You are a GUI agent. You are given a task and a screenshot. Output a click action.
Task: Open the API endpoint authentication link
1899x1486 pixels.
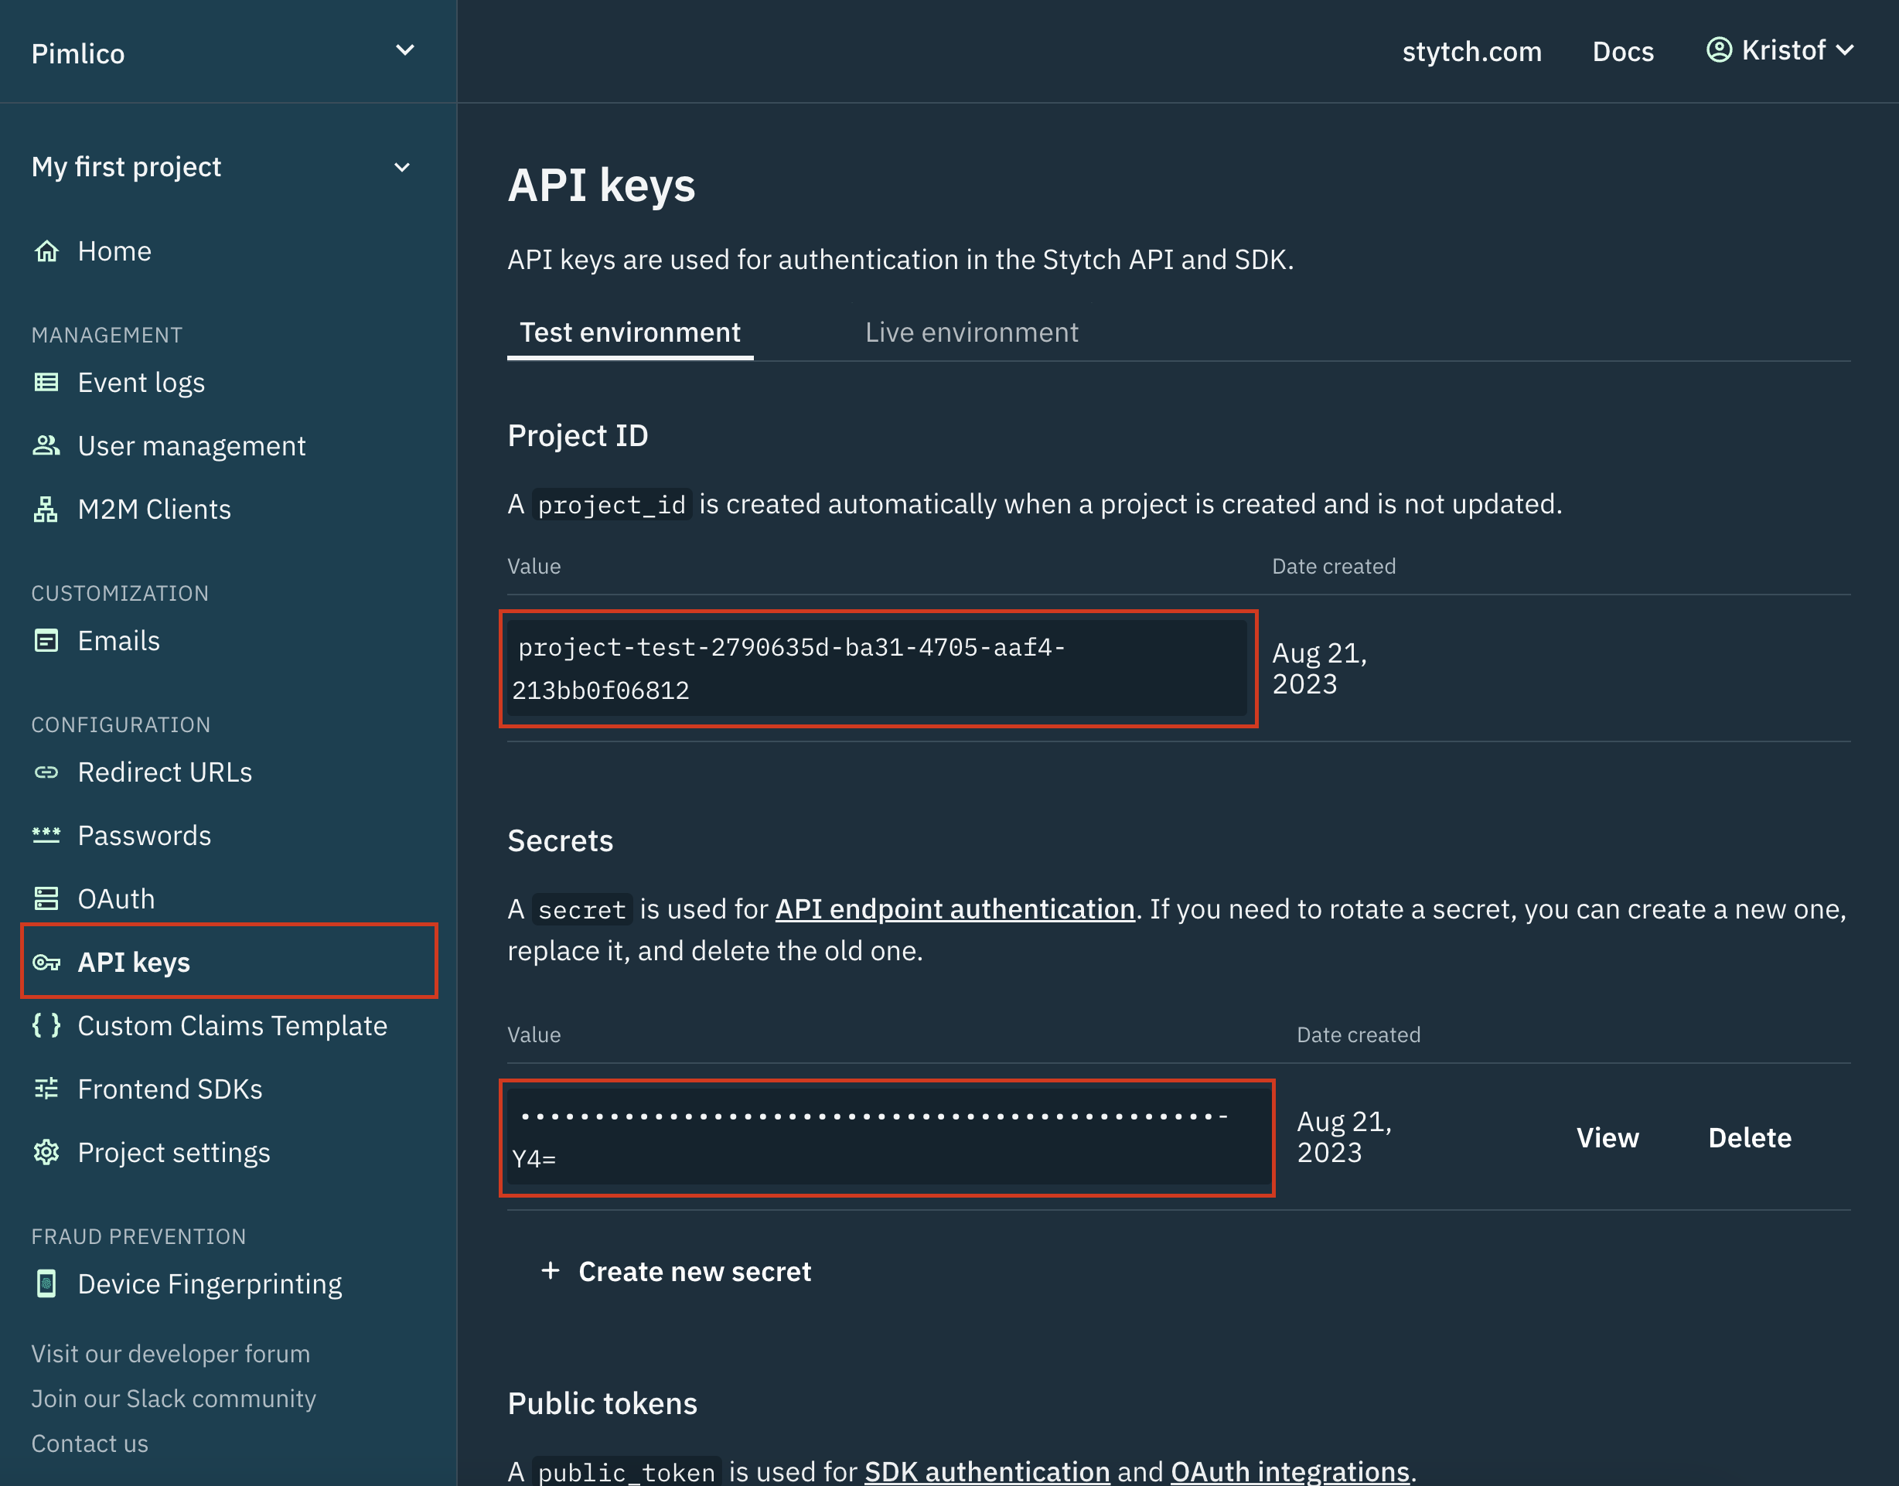[x=954, y=908]
